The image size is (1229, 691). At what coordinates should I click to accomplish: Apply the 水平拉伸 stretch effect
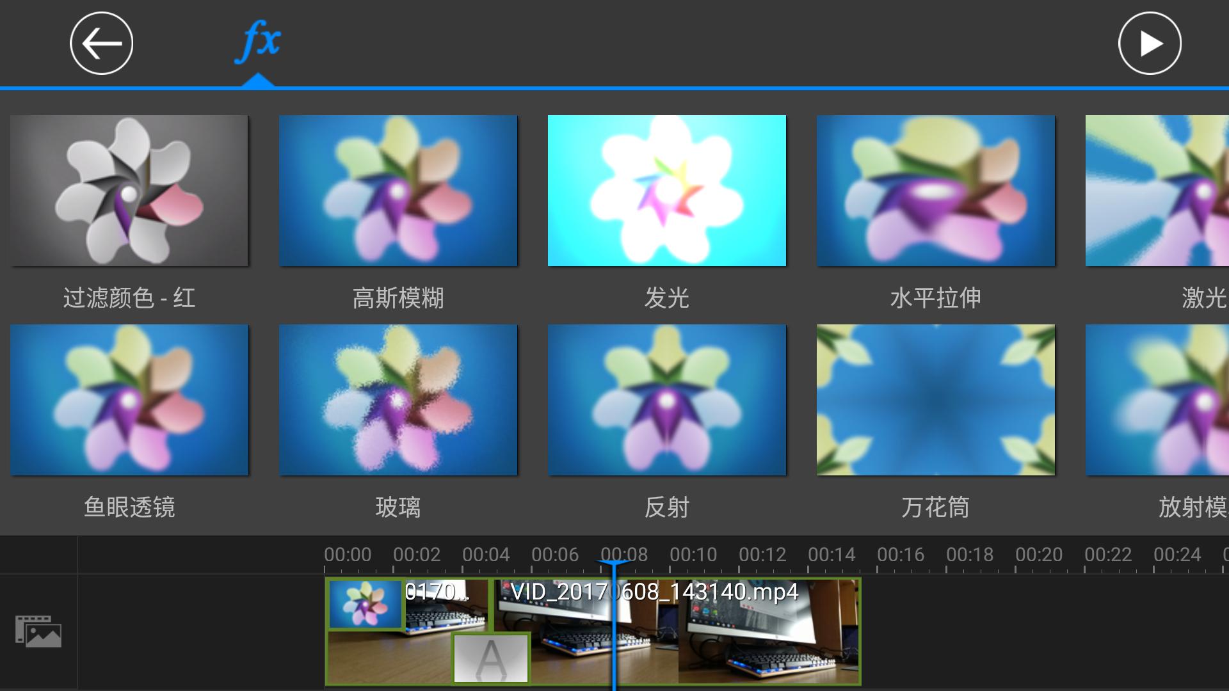(935, 190)
